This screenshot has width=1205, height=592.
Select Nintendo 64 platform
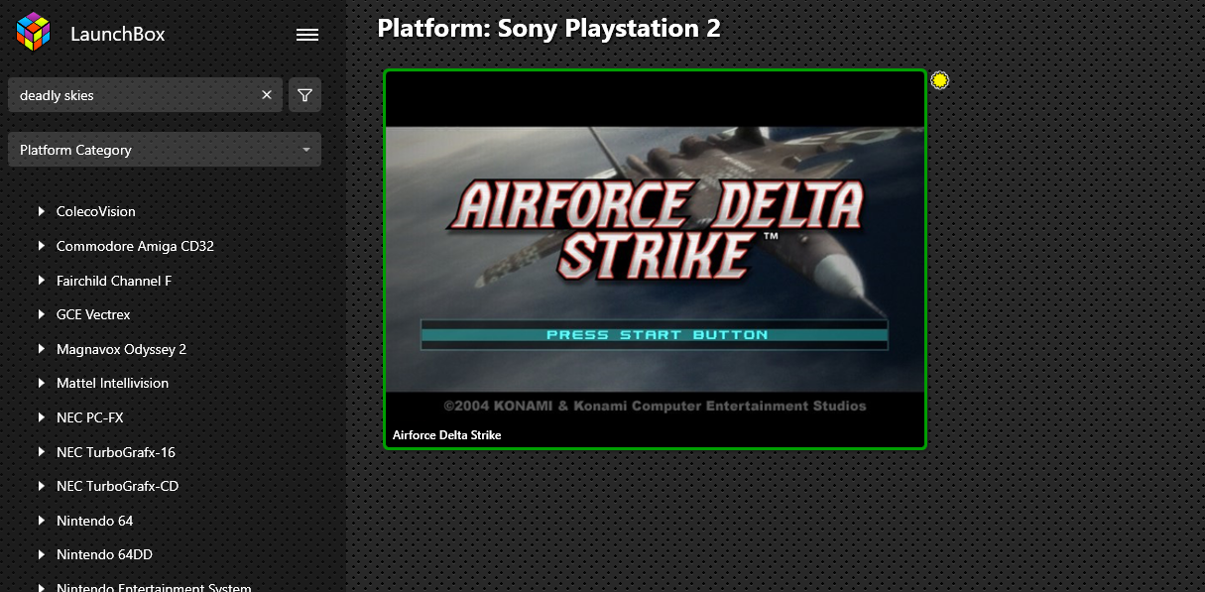click(x=95, y=521)
